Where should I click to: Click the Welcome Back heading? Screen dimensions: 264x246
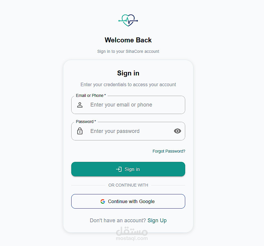(128, 40)
